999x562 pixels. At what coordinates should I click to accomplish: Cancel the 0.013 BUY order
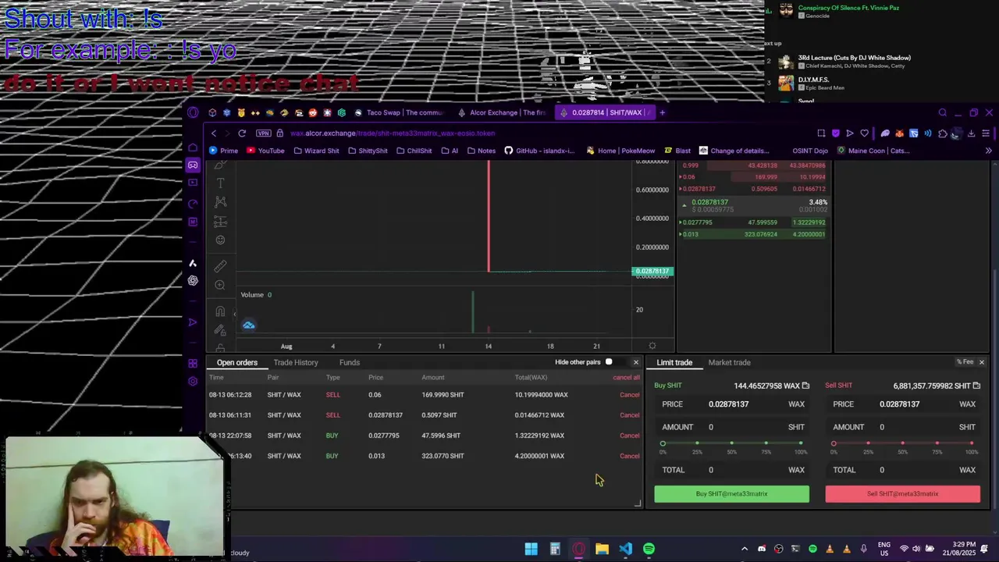tap(629, 456)
